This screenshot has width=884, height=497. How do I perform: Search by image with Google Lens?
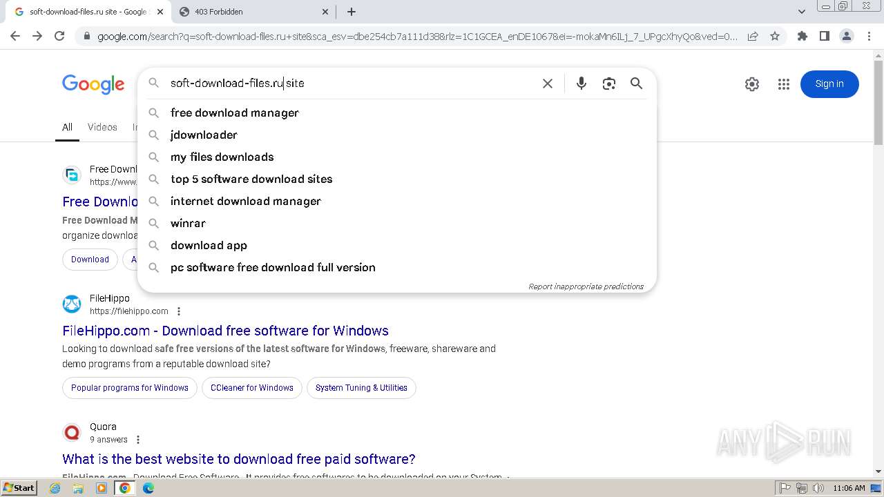click(x=608, y=84)
